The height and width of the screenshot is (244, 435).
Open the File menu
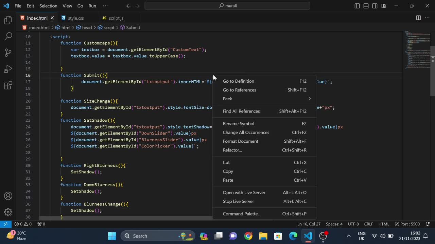click(x=18, y=6)
